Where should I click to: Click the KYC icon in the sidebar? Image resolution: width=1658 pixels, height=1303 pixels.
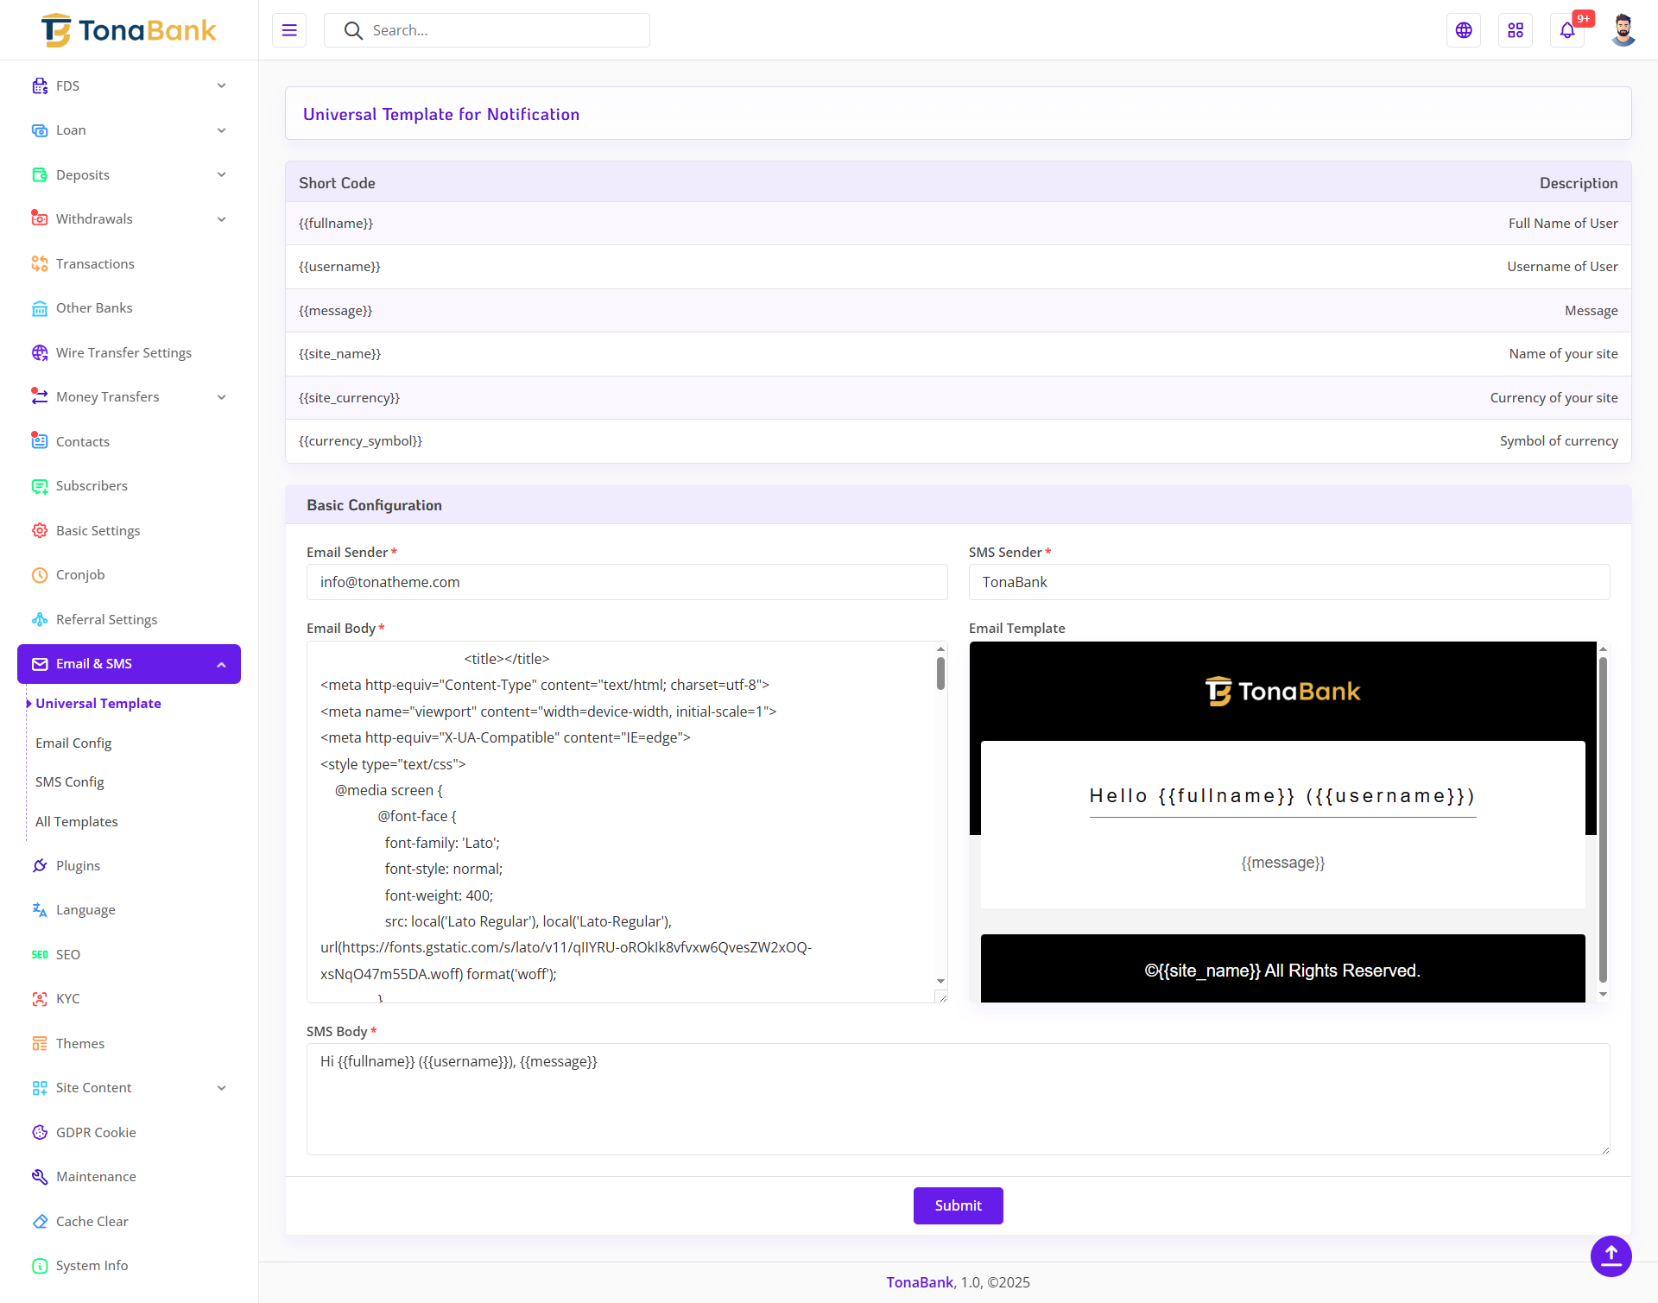pos(40,999)
